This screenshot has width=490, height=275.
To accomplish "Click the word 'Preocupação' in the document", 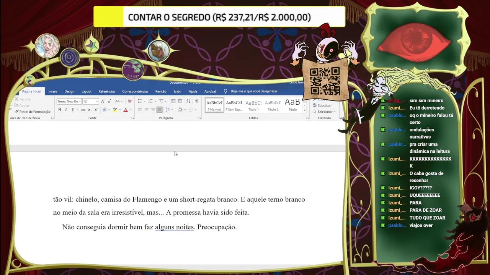I will pos(216,227).
